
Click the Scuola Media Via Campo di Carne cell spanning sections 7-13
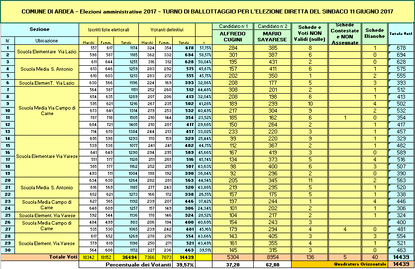pos(46,110)
